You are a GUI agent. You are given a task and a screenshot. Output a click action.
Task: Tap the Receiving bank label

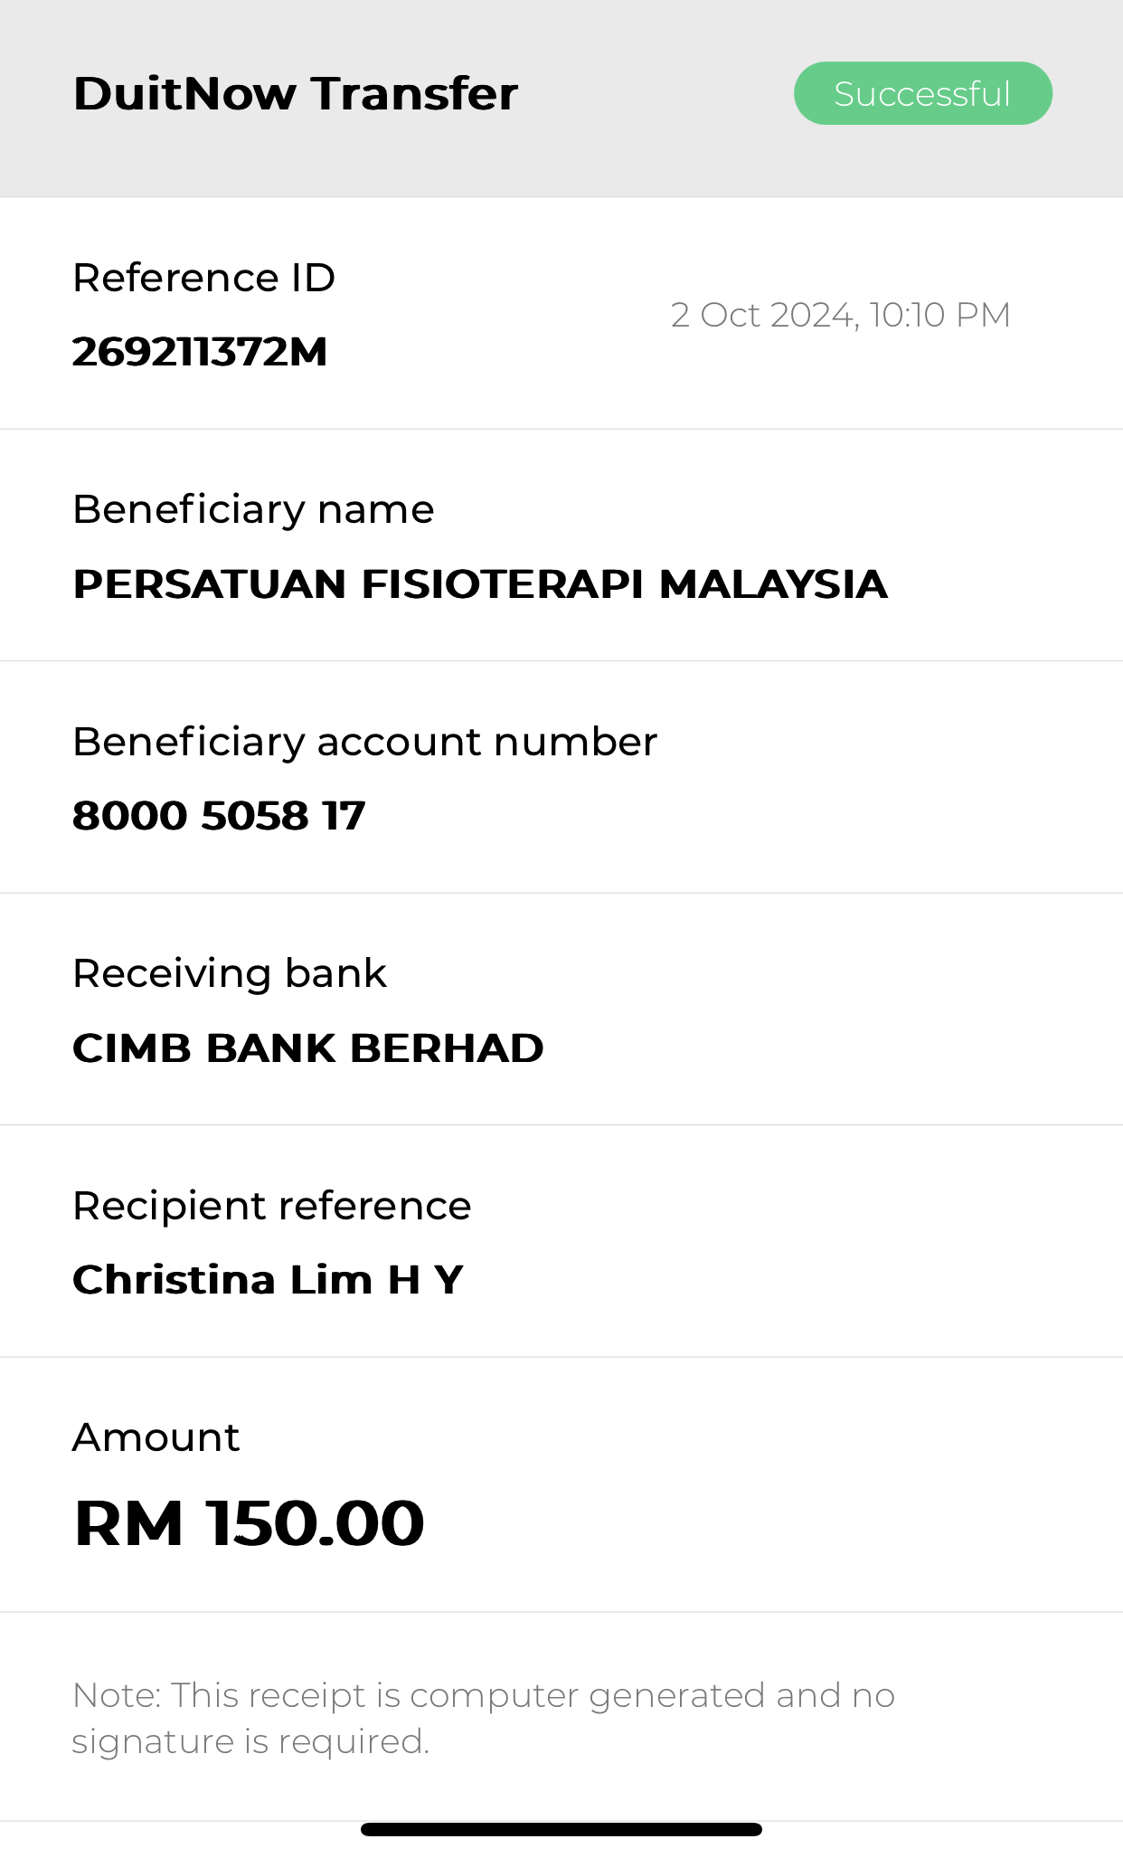point(230,973)
